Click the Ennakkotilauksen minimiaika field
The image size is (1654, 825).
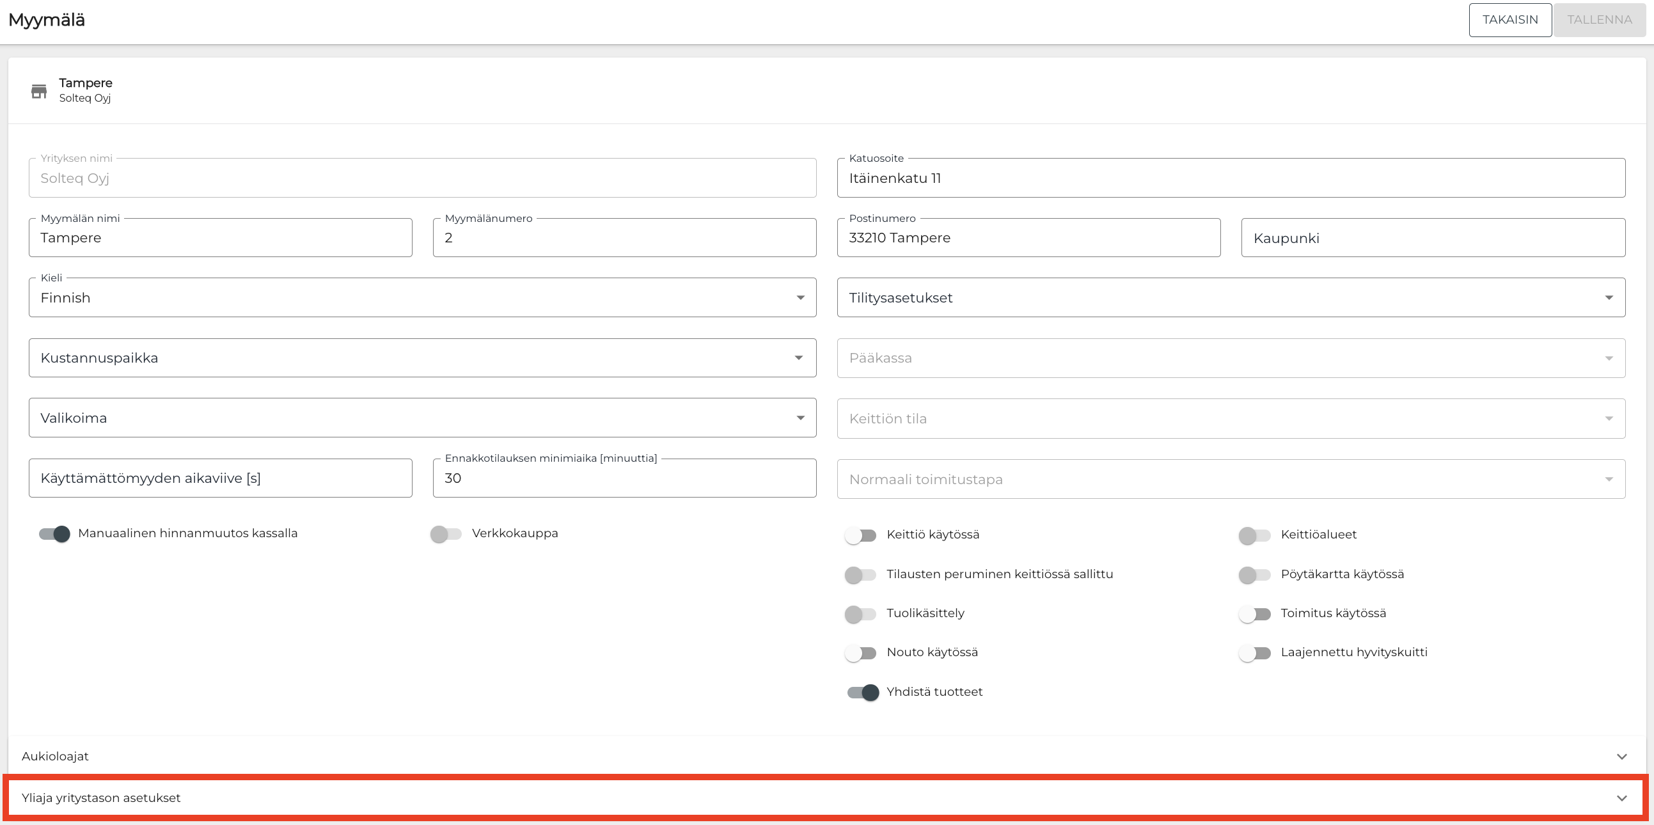tap(624, 478)
